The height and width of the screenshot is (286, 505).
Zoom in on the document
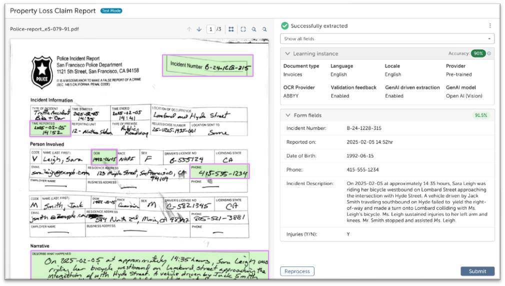[x=254, y=29]
